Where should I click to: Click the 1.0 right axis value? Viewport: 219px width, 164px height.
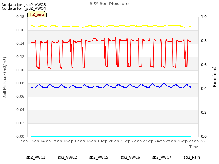click(204, 17)
